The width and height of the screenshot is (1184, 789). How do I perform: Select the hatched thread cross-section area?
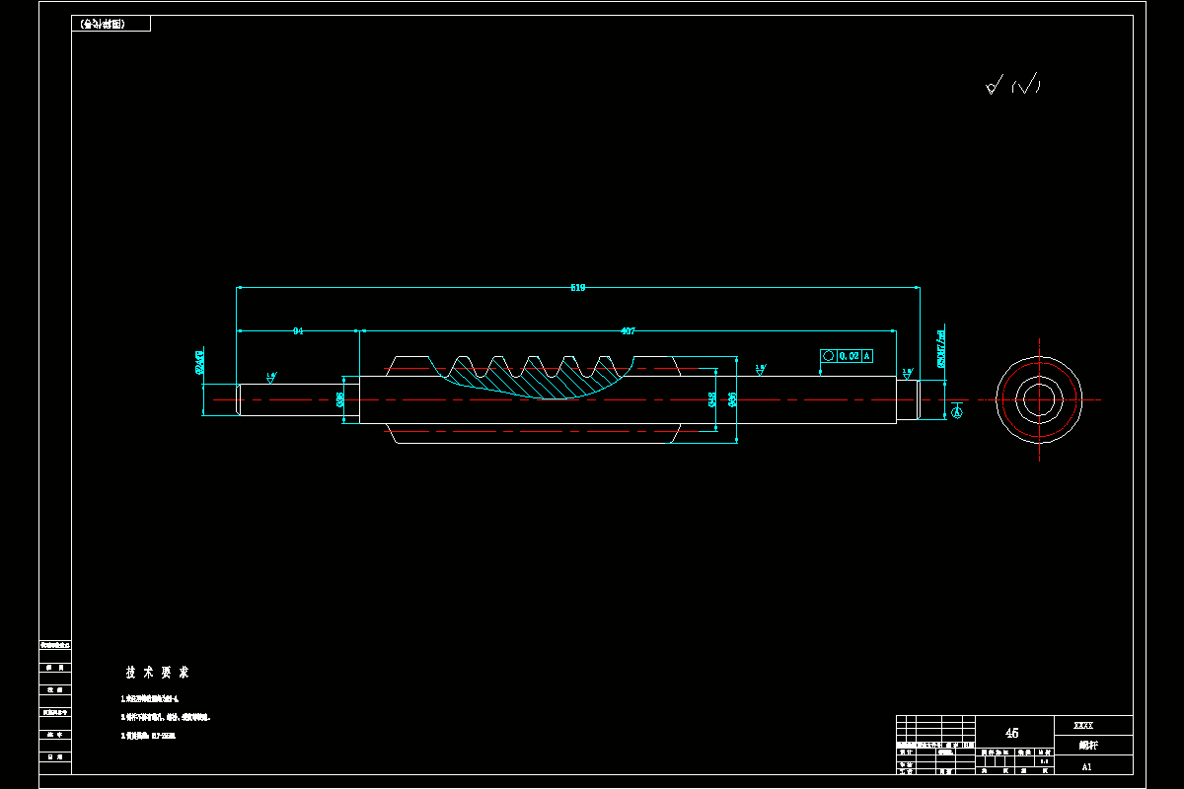click(533, 378)
